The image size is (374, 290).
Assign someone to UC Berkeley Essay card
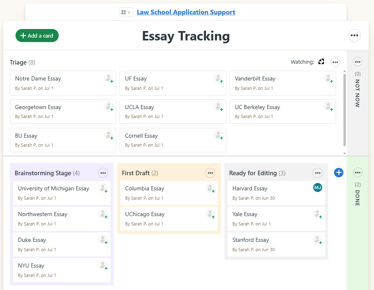329,107
